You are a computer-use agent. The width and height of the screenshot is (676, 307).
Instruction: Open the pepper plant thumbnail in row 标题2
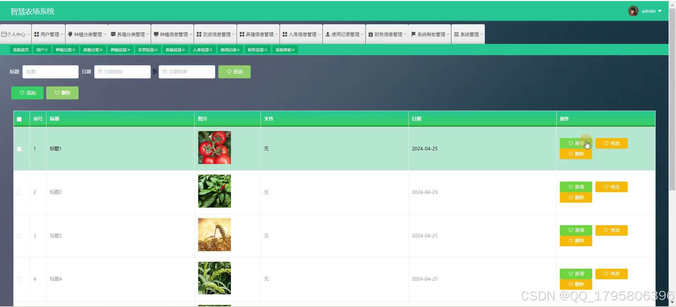tap(214, 191)
